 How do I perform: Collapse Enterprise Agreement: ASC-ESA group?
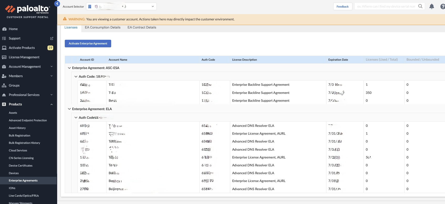pos(69,68)
